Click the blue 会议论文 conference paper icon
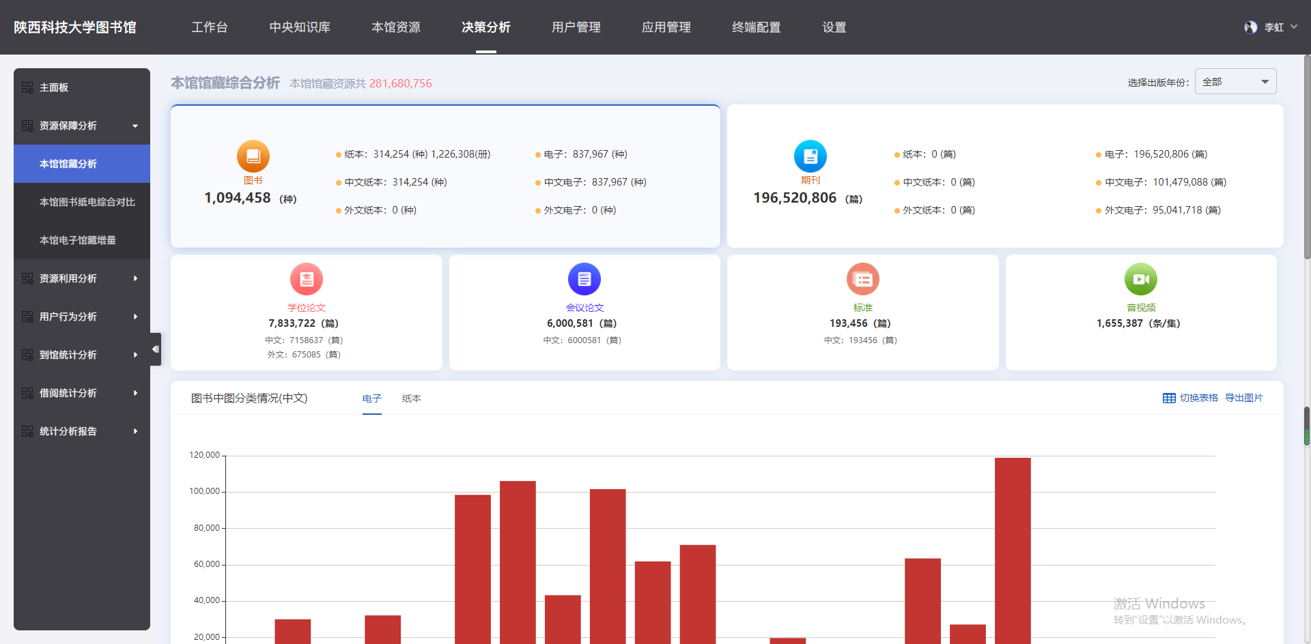1311x644 pixels. coord(584,279)
